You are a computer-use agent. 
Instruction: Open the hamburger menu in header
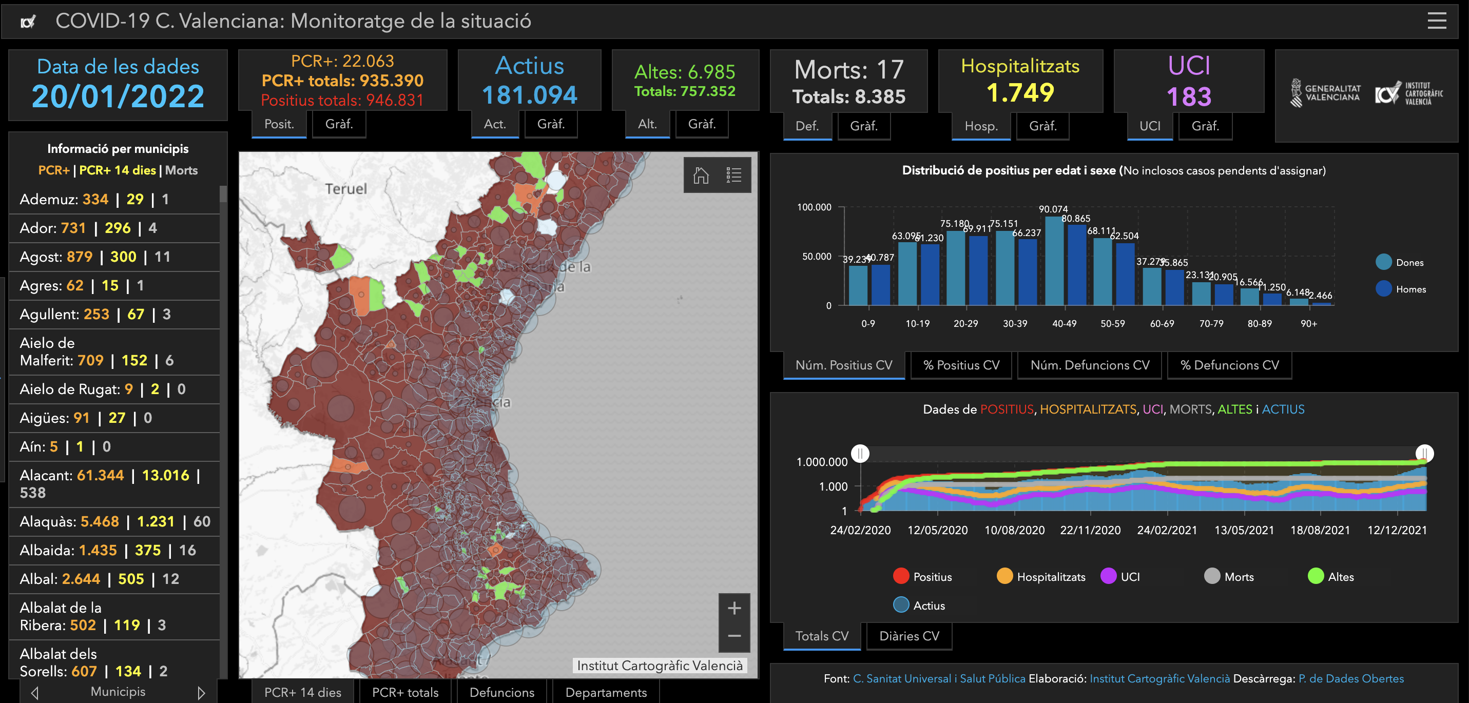point(1436,21)
